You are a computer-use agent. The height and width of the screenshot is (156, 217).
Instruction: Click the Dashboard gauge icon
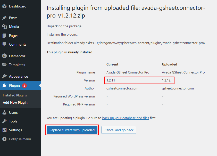(x=4, y=6)
